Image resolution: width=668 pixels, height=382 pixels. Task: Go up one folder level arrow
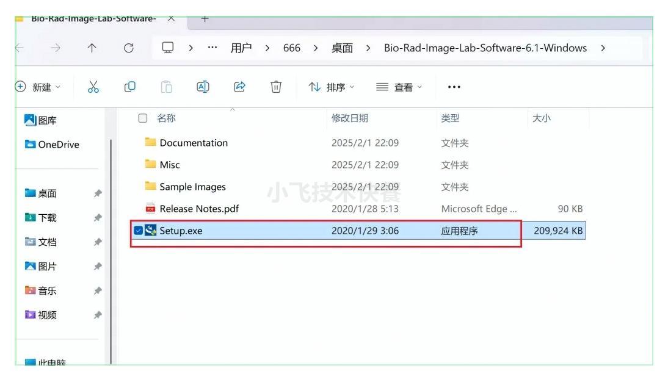[92, 48]
